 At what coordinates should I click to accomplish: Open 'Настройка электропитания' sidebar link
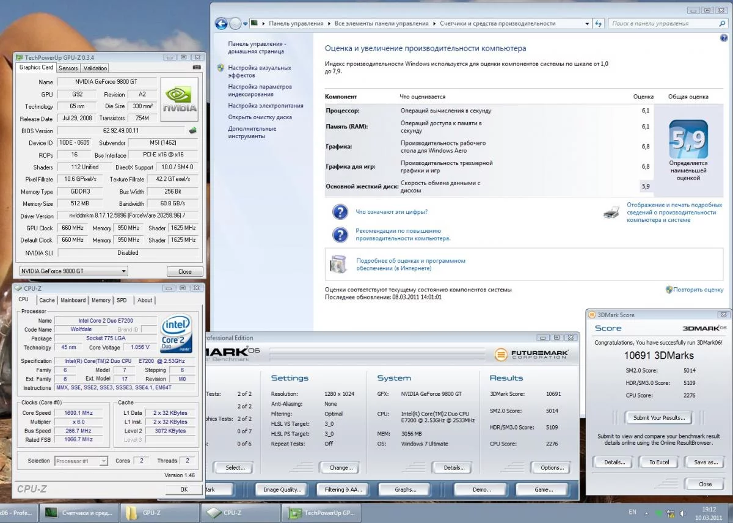[266, 106]
